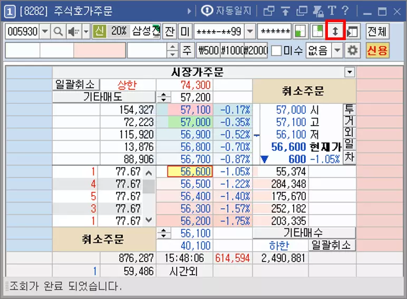Click the ₩500 amount button
The width and height of the screenshot is (407, 299).
coord(208,50)
